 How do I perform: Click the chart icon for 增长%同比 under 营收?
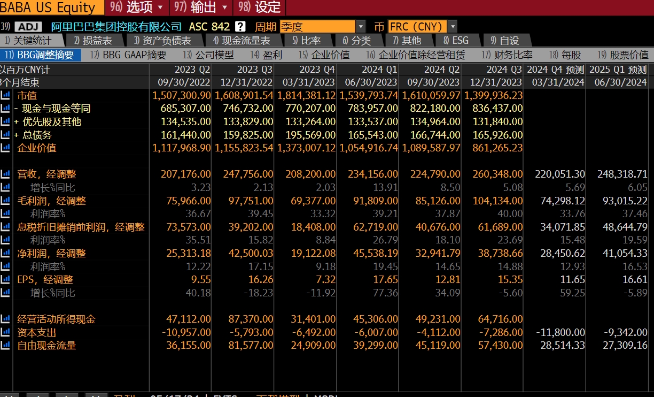6,187
